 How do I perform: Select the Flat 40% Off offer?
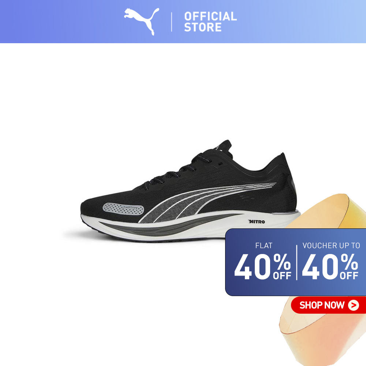pos(263,261)
